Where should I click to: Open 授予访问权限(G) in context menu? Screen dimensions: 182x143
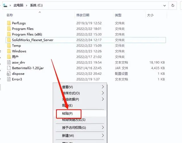80,128
